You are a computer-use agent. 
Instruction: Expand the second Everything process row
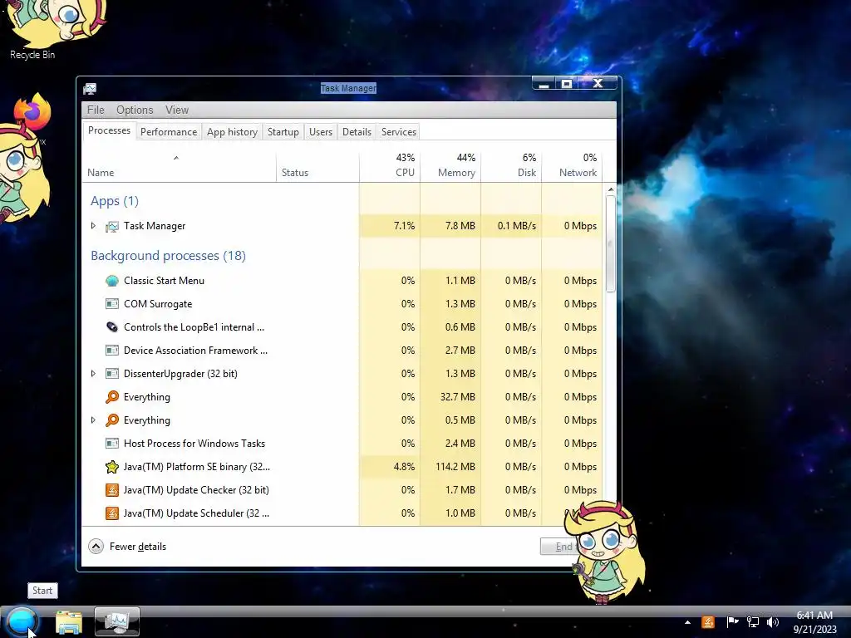pyautogui.click(x=93, y=420)
